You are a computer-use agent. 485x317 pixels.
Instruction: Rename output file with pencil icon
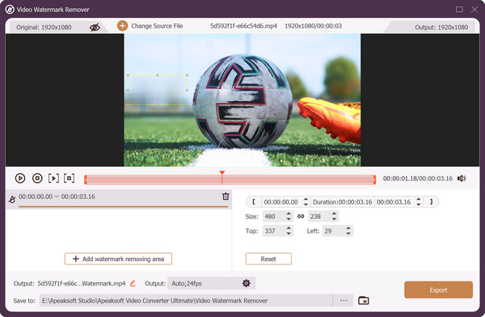(x=133, y=283)
